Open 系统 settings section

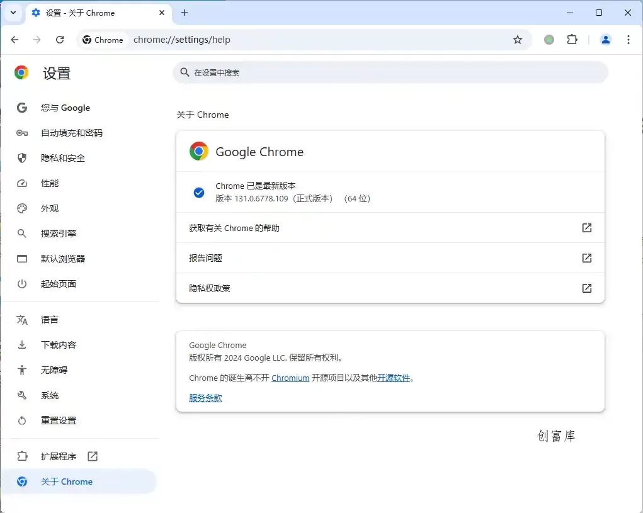[80, 395]
